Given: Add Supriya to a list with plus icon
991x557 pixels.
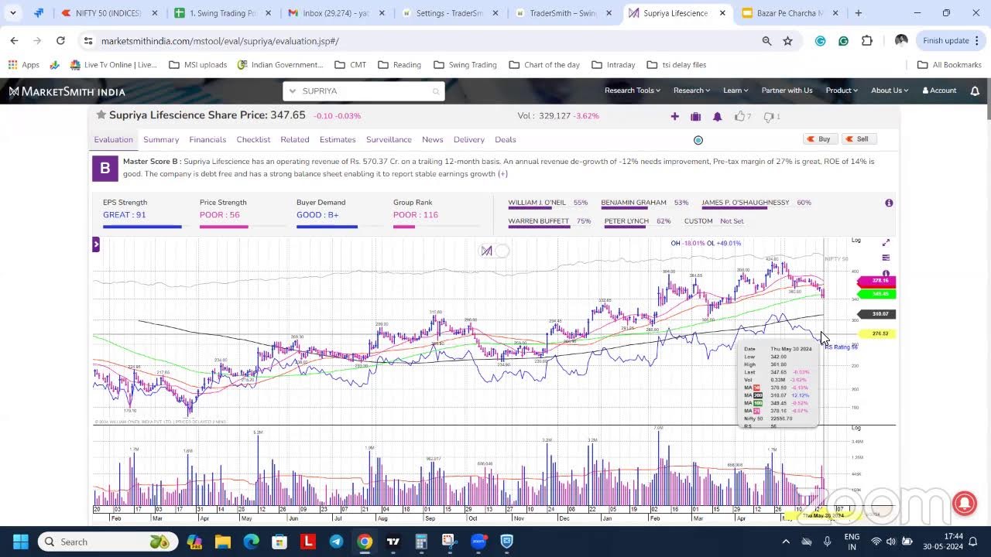Looking at the screenshot, I should [674, 116].
